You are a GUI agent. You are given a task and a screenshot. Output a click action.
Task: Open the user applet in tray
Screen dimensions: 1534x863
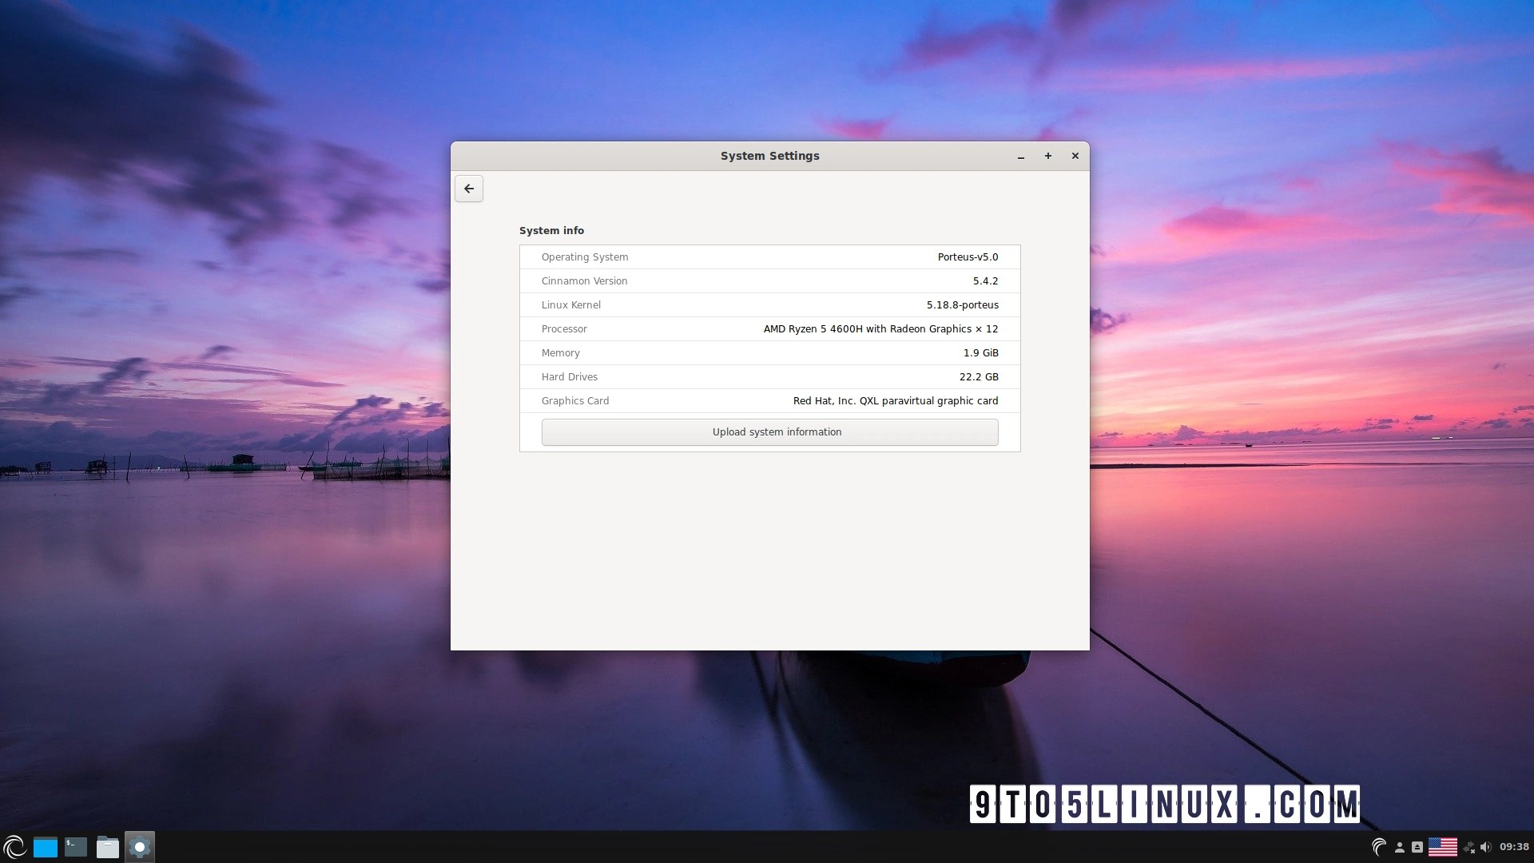1399,847
